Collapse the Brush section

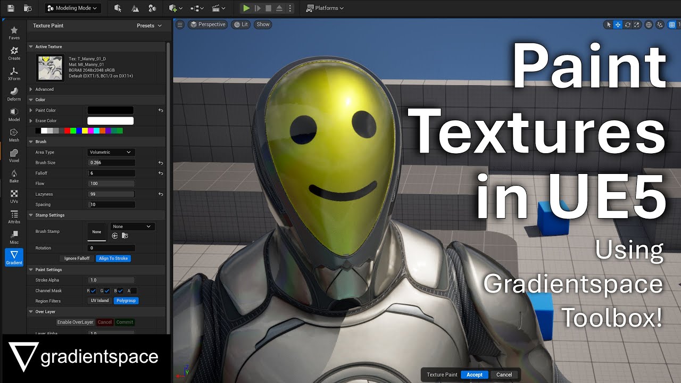click(x=31, y=141)
